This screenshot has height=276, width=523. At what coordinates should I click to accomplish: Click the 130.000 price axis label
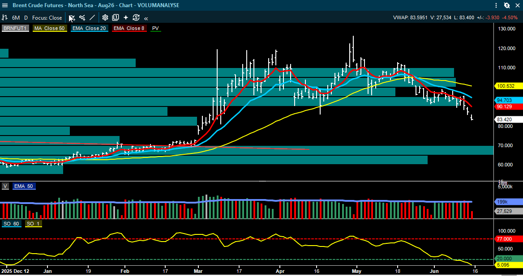506,29
